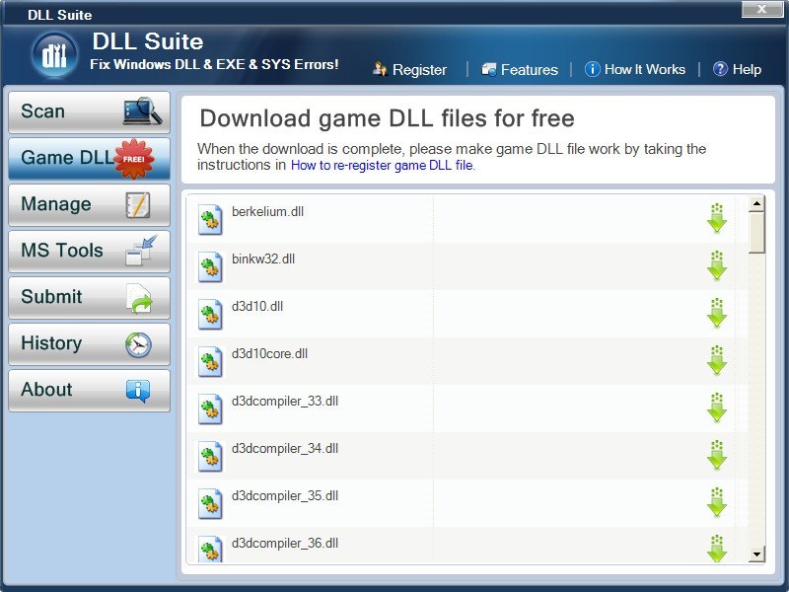Click file icon beside d3d10core.dll
The height and width of the screenshot is (592, 789).
210,361
